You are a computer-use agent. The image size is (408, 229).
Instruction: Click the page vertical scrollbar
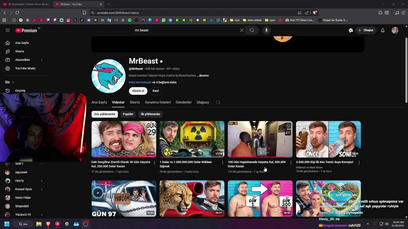pyautogui.click(x=406, y=70)
